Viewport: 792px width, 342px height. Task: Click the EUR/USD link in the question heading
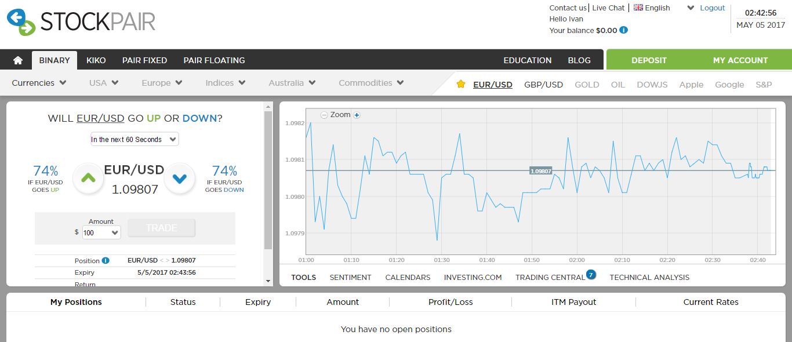coord(100,118)
